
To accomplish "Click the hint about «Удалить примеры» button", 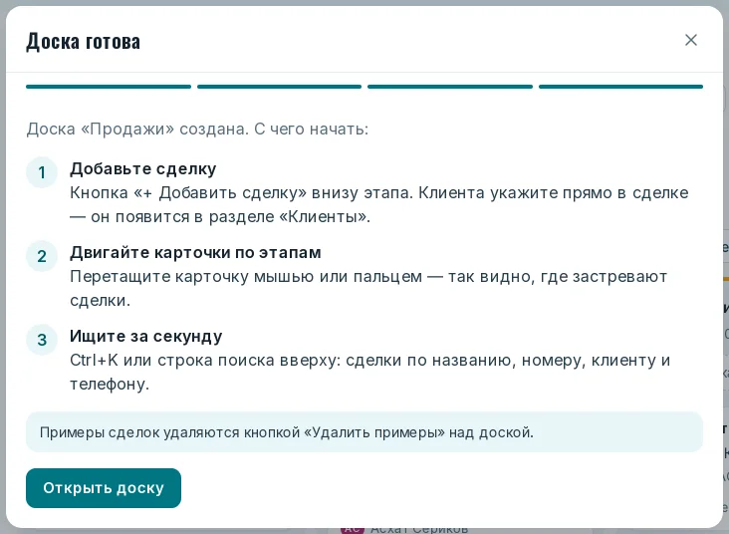I will tap(364, 432).
